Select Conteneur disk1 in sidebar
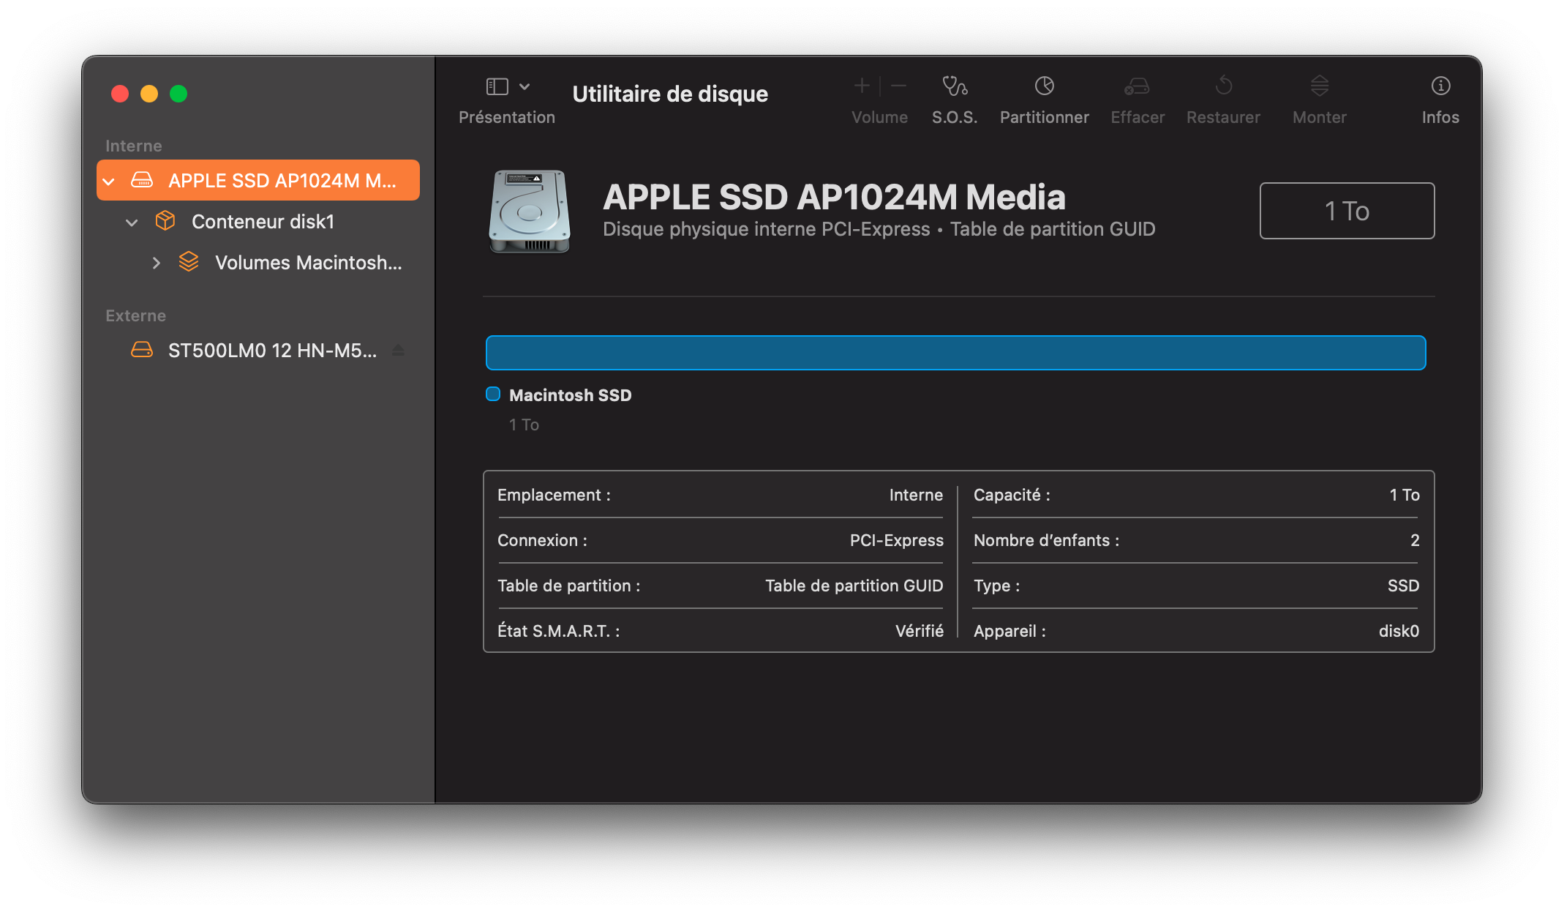This screenshot has height=912, width=1564. (258, 221)
